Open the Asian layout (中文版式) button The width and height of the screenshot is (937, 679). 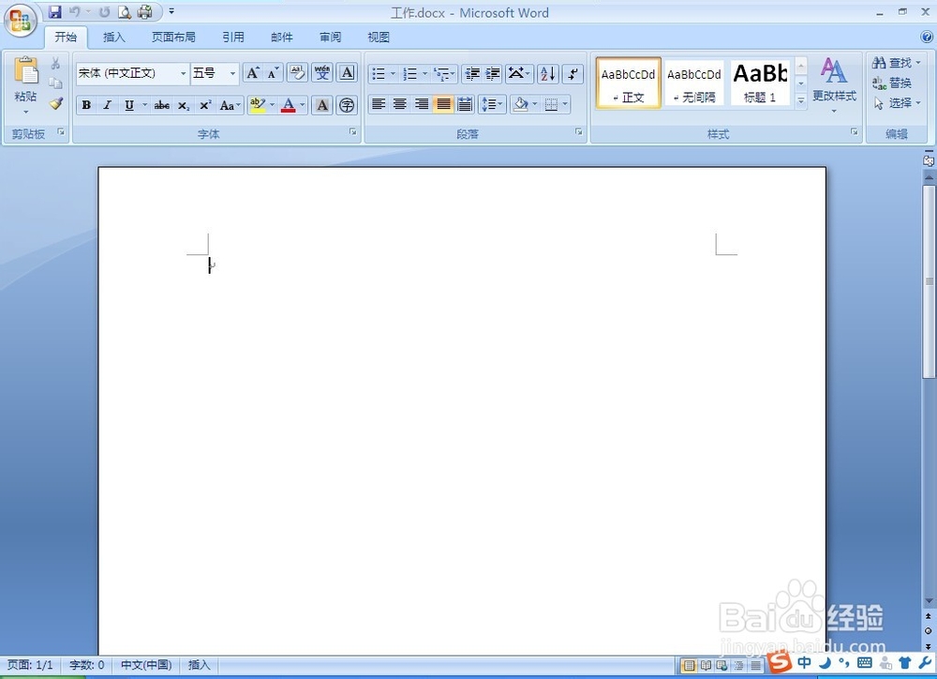pyautogui.click(x=519, y=73)
